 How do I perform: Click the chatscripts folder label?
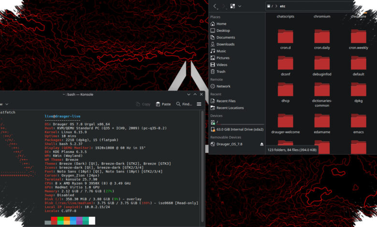click(x=285, y=16)
